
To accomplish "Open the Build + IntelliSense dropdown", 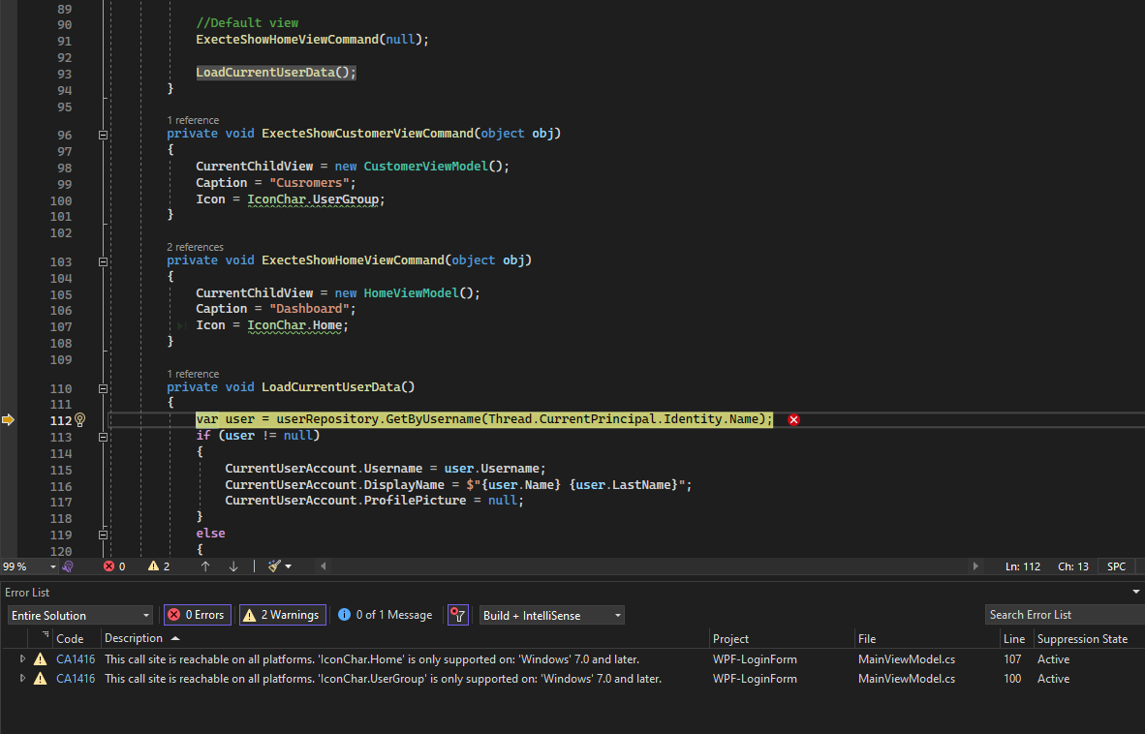I will coord(551,615).
